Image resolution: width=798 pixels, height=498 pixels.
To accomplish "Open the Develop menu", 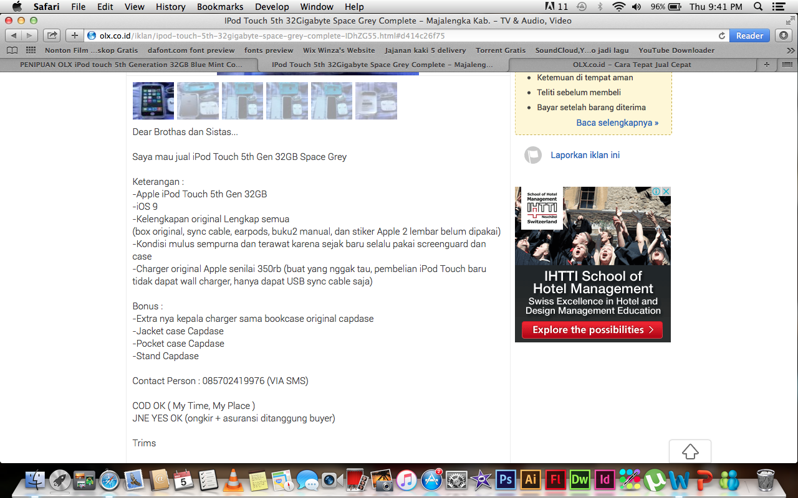I will pyautogui.click(x=272, y=7).
